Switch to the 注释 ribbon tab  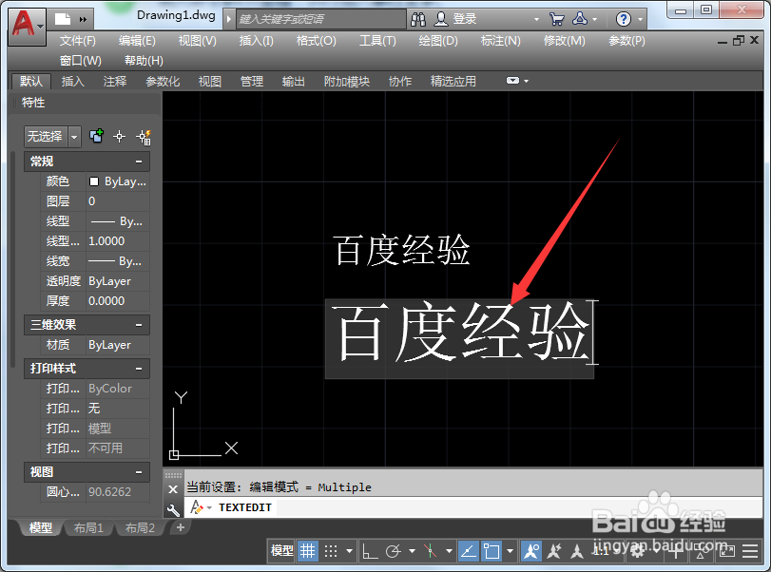[115, 81]
